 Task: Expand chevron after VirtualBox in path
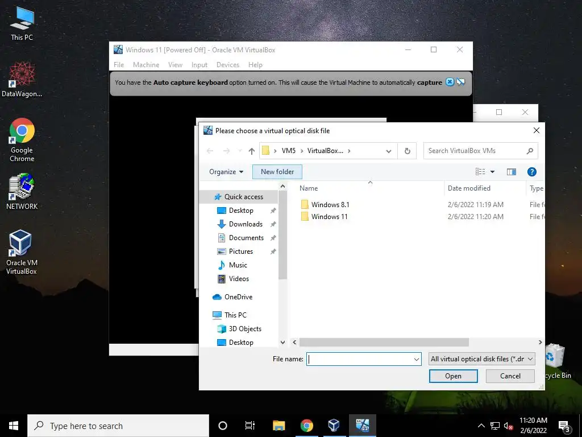click(349, 151)
